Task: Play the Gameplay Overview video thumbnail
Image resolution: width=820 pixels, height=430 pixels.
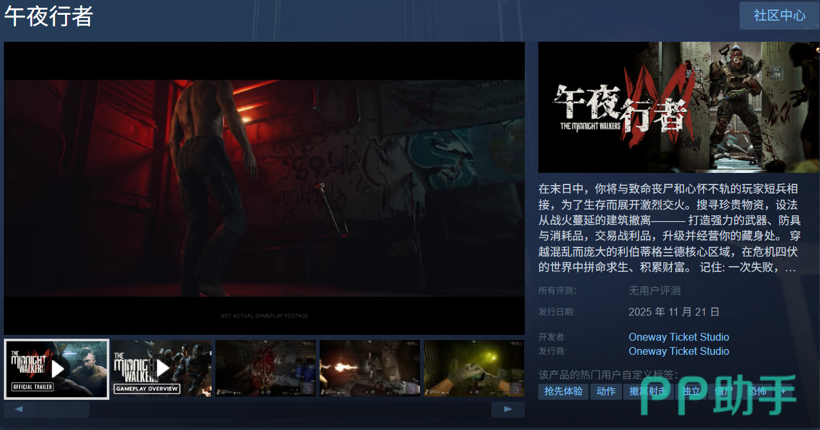Action: 161,368
